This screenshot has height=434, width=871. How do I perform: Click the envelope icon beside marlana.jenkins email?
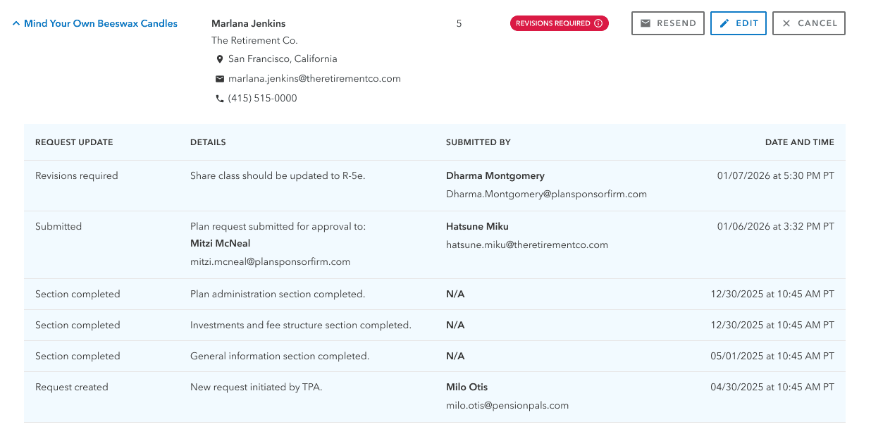click(220, 79)
